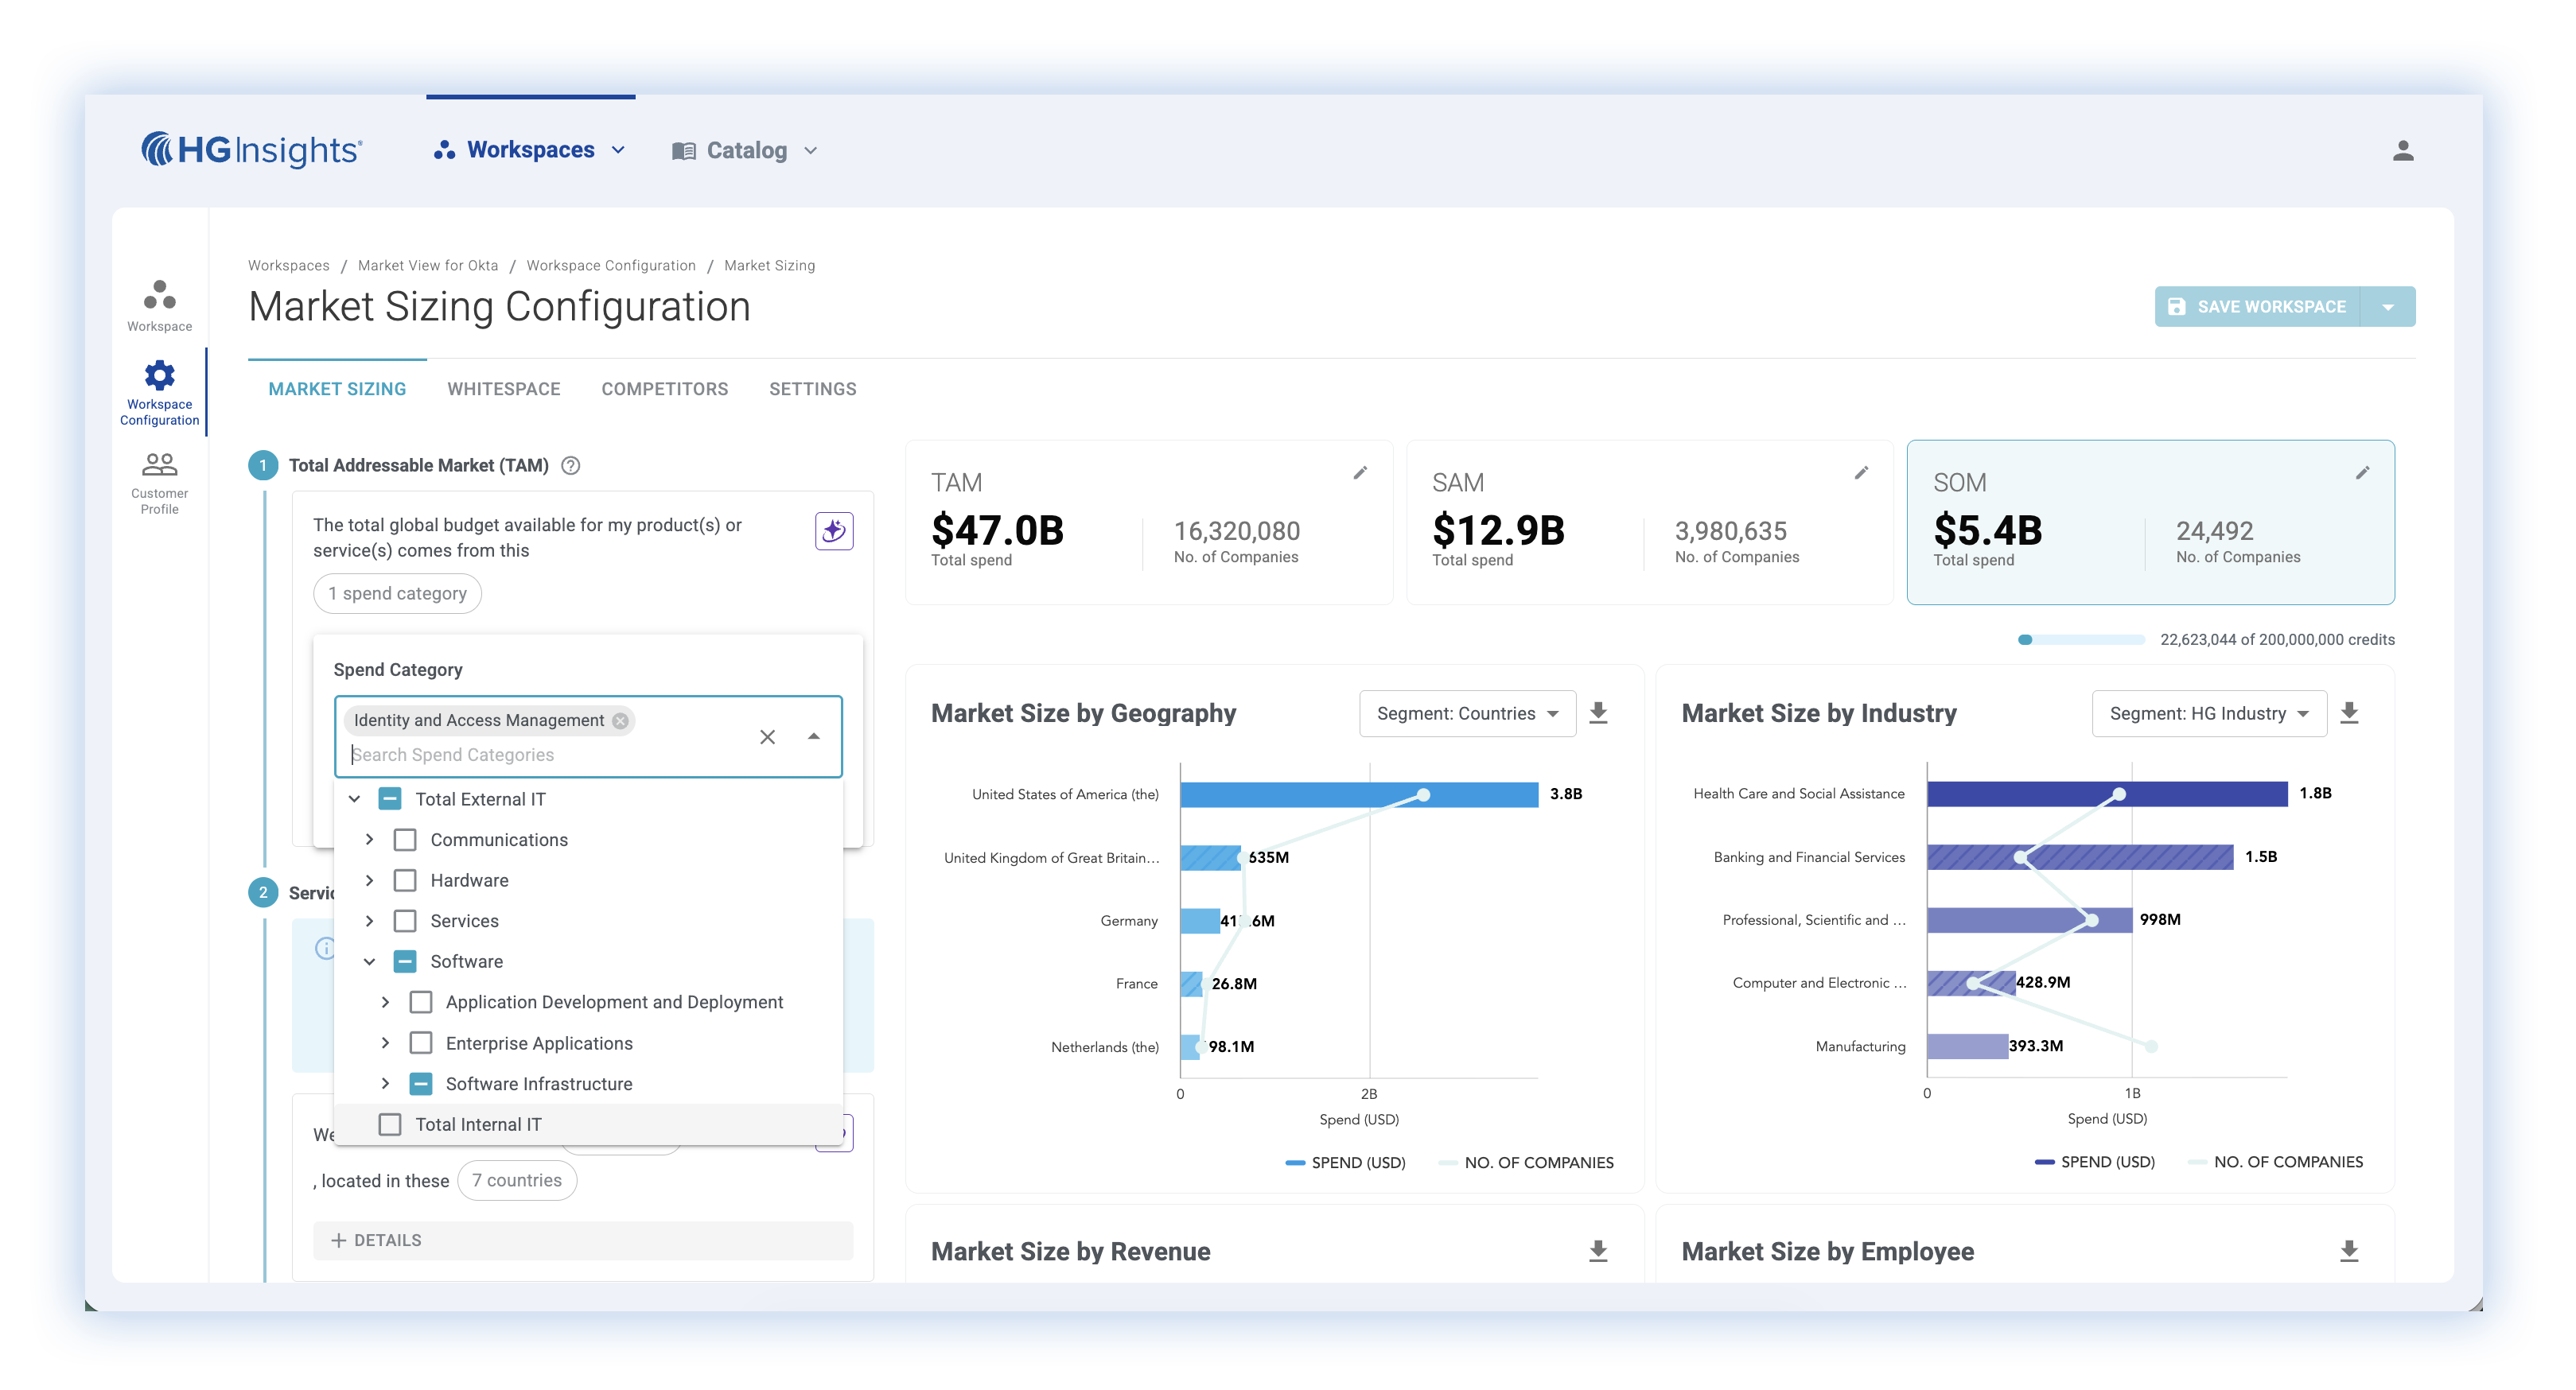Click the Save Workspace button
Screen dimensions: 2576x1390
[2257, 307]
